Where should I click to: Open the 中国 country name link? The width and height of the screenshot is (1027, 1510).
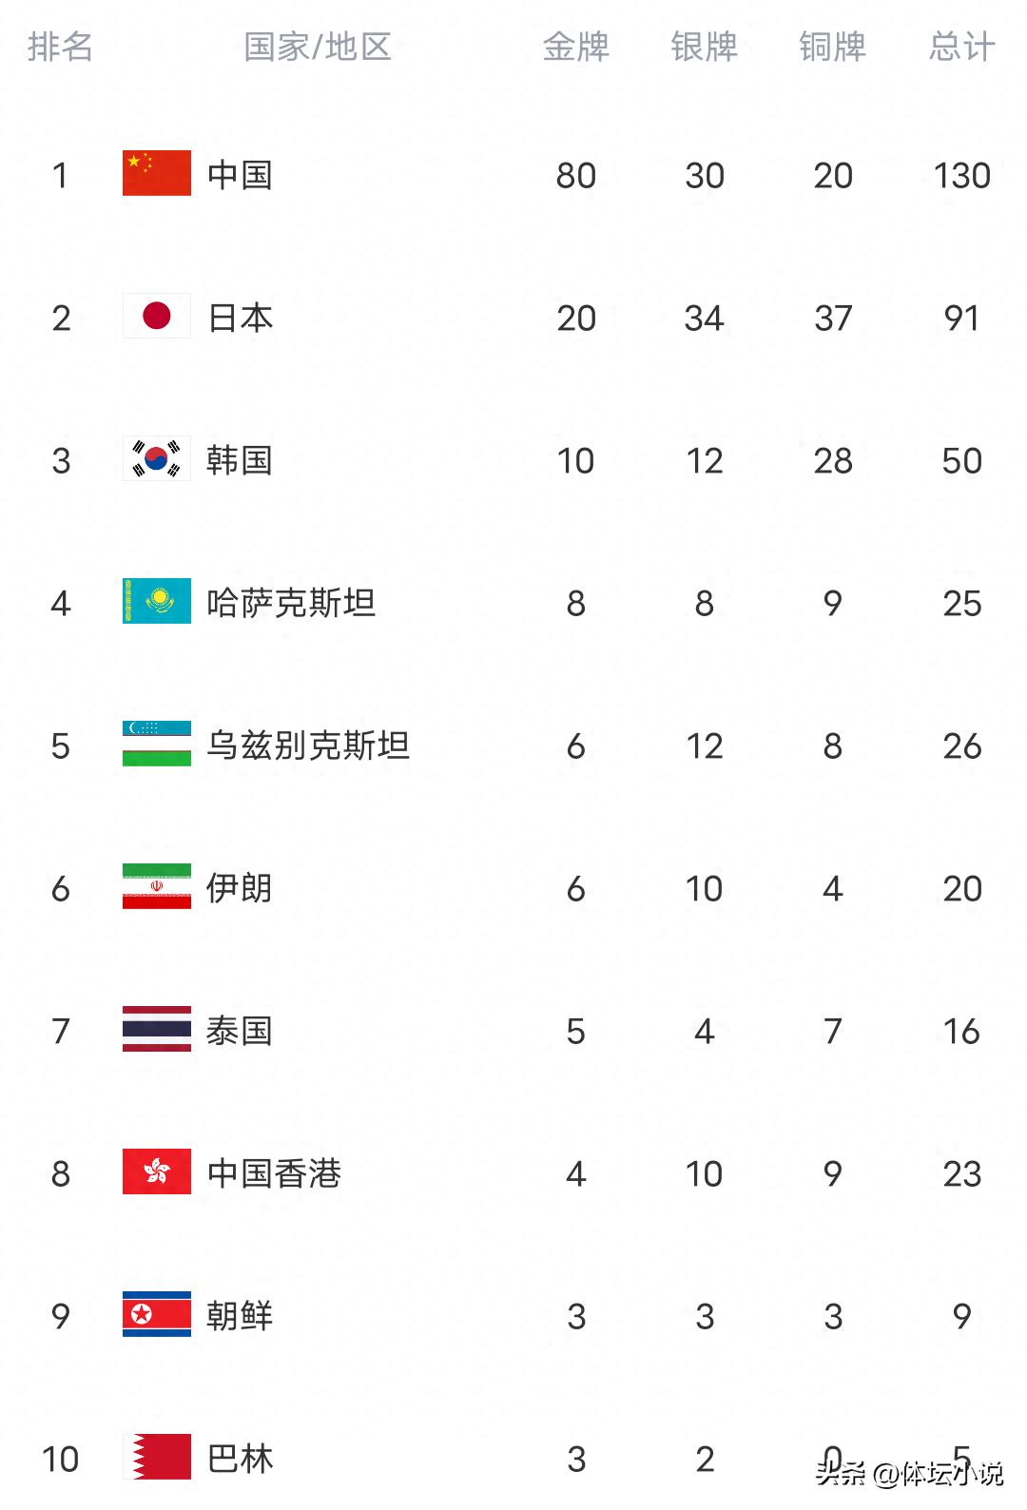coord(241,175)
